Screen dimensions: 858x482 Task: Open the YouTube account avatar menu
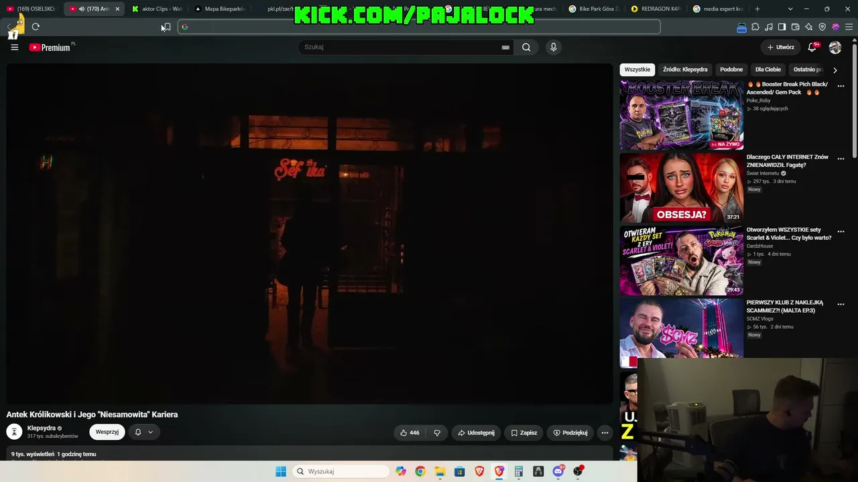pyautogui.click(x=835, y=47)
